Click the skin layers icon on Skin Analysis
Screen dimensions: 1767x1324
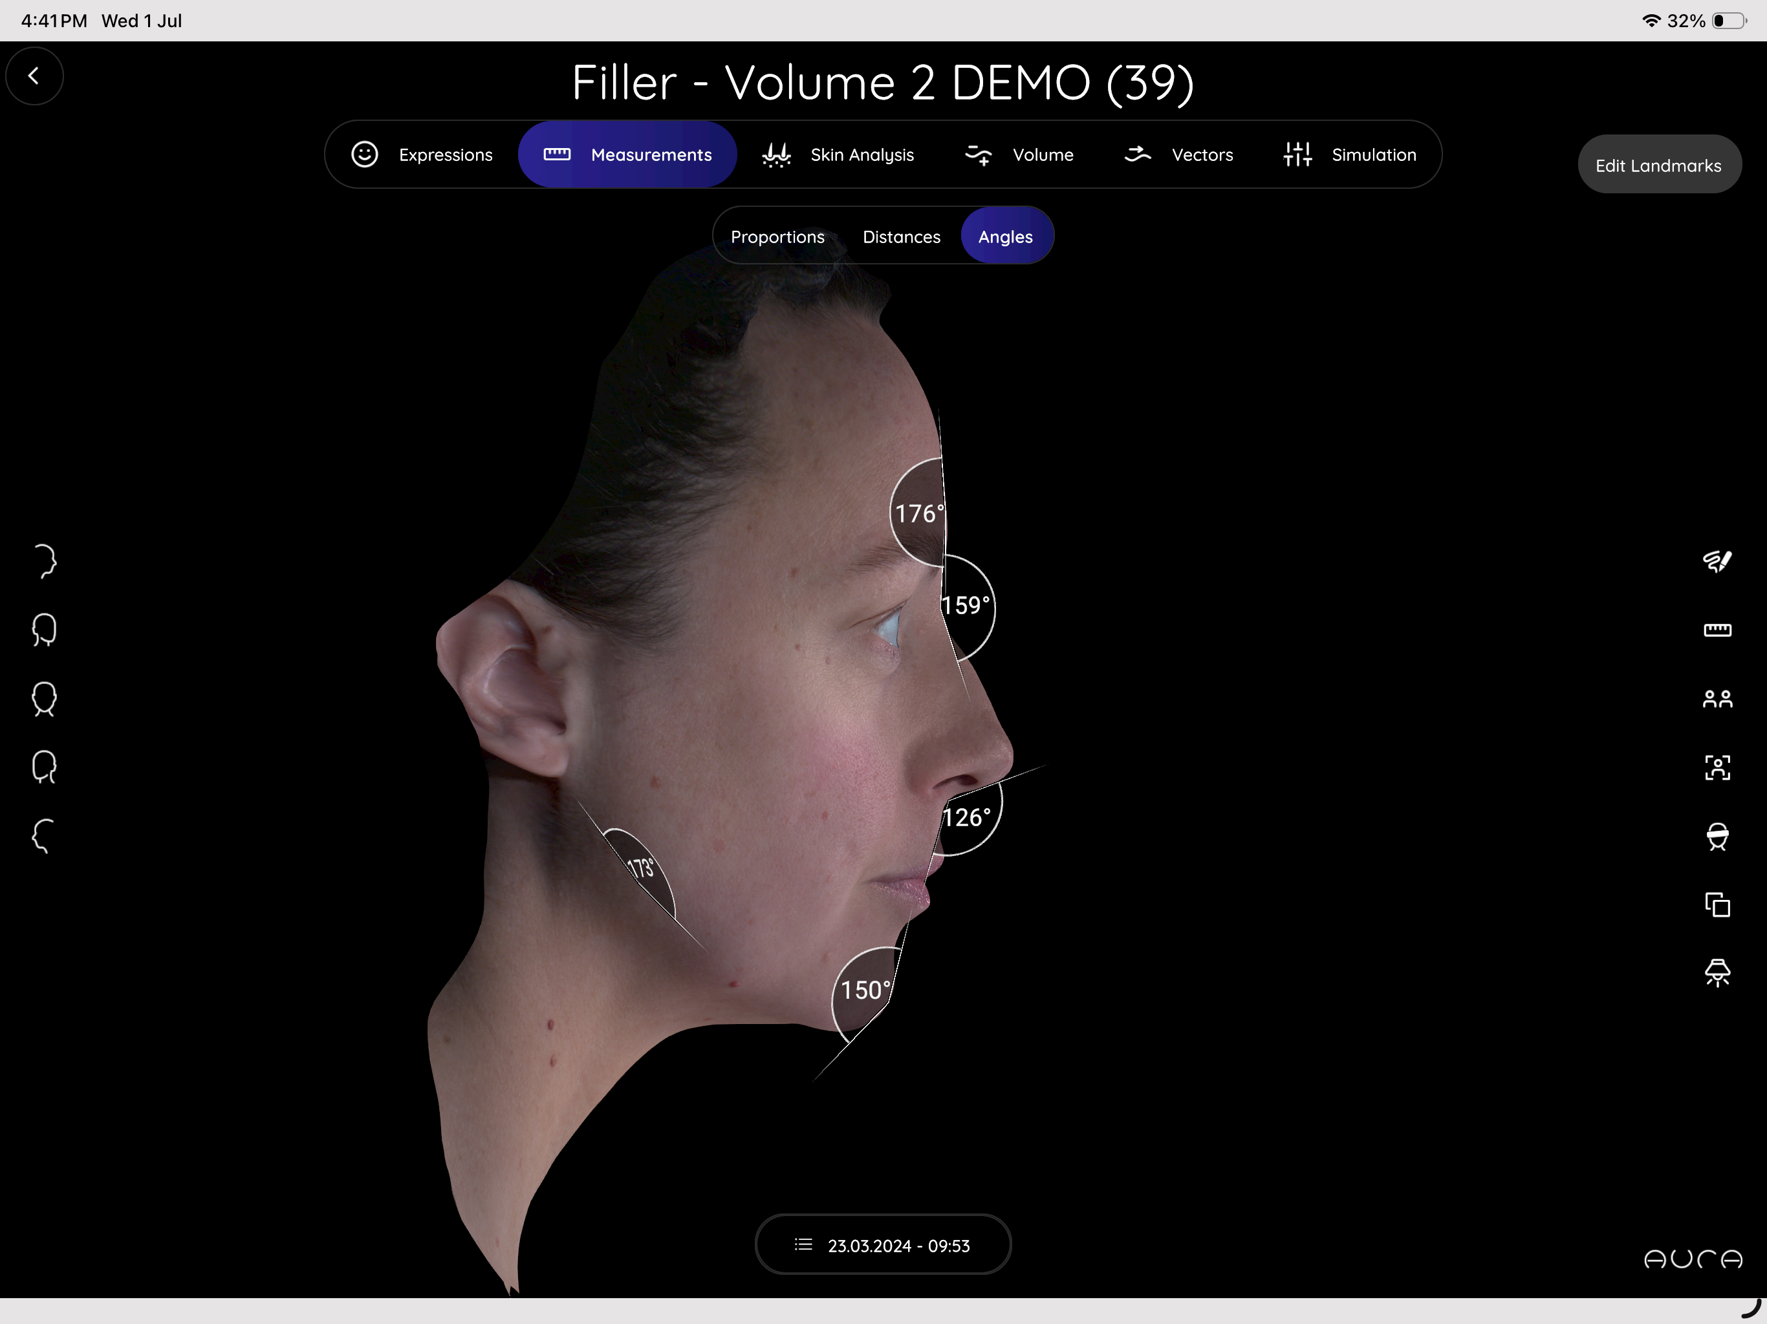click(775, 154)
